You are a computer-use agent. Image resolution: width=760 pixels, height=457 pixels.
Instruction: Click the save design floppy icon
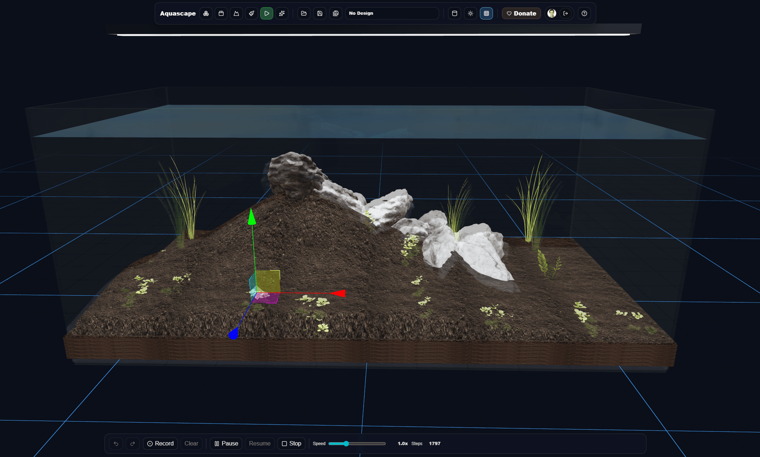point(320,13)
